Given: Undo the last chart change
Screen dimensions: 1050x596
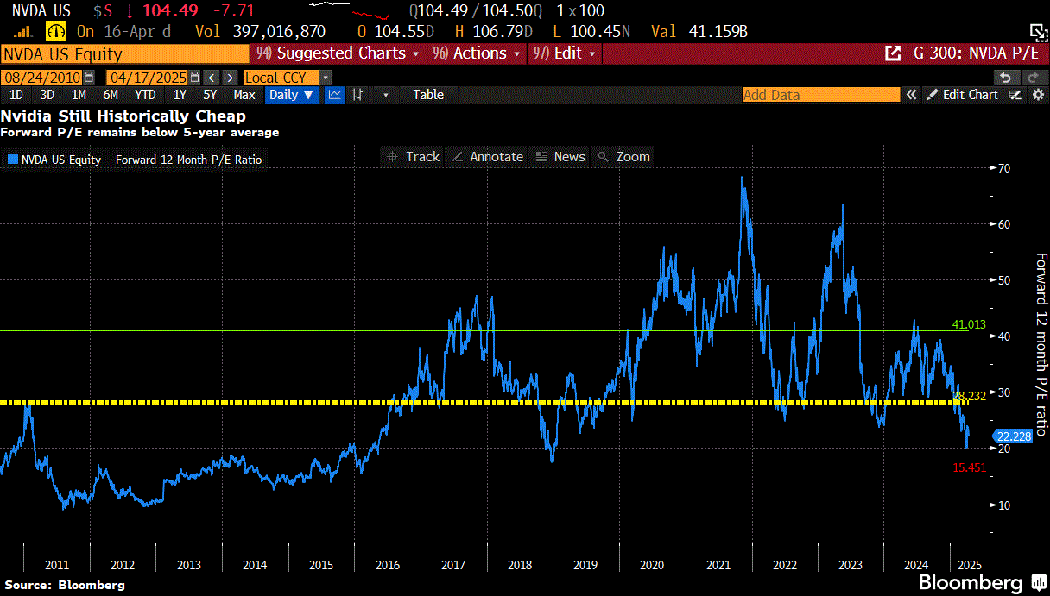Looking at the screenshot, I should pyautogui.click(x=1005, y=77).
